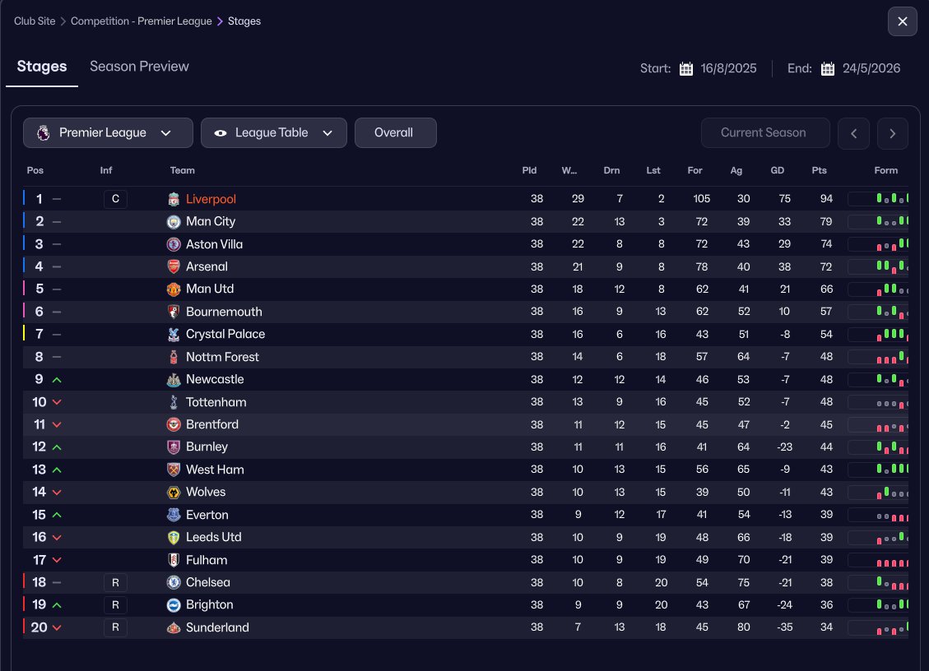Click the Wolves crest icon
Image resolution: width=929 pixels, height=671 pixels.
coord(174,492)
